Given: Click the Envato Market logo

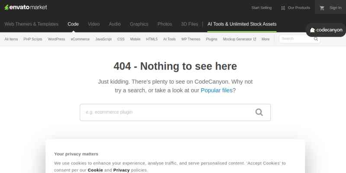Looking at the screenshot, I should [26, 7].
